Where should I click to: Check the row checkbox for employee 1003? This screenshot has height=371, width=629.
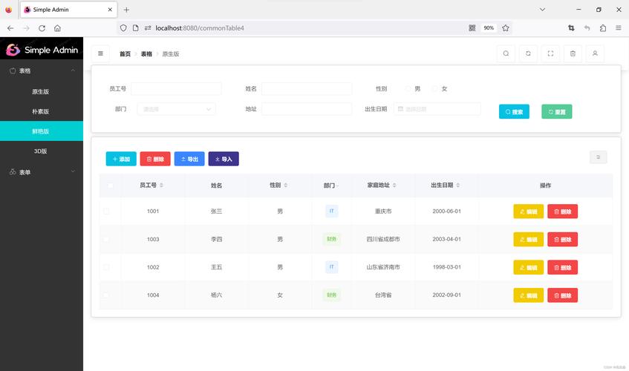106,239
